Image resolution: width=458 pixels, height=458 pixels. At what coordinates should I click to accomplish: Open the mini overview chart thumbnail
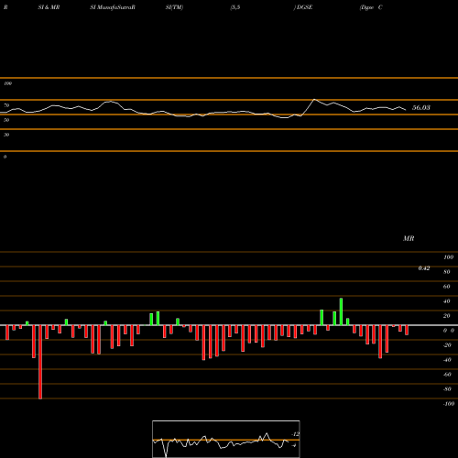coord(226,439)
